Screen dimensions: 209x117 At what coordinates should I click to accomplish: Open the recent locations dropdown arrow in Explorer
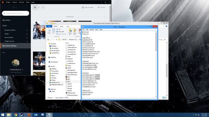click(54, 40)
